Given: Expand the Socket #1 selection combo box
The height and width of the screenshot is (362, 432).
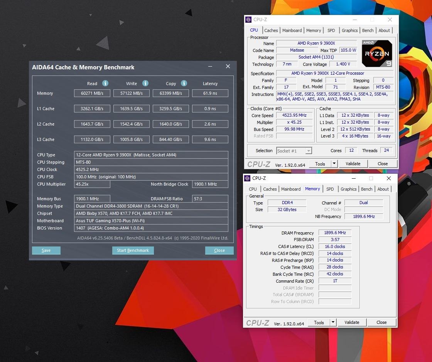Looking at the screenshot, I should click(x=294, y=151).
